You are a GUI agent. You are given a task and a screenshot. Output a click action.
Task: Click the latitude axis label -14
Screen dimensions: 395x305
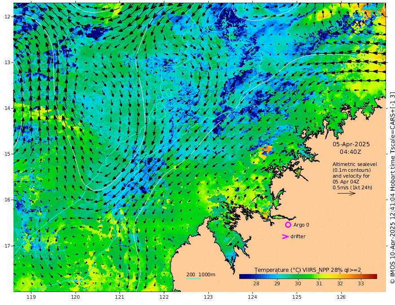point(7,108)
